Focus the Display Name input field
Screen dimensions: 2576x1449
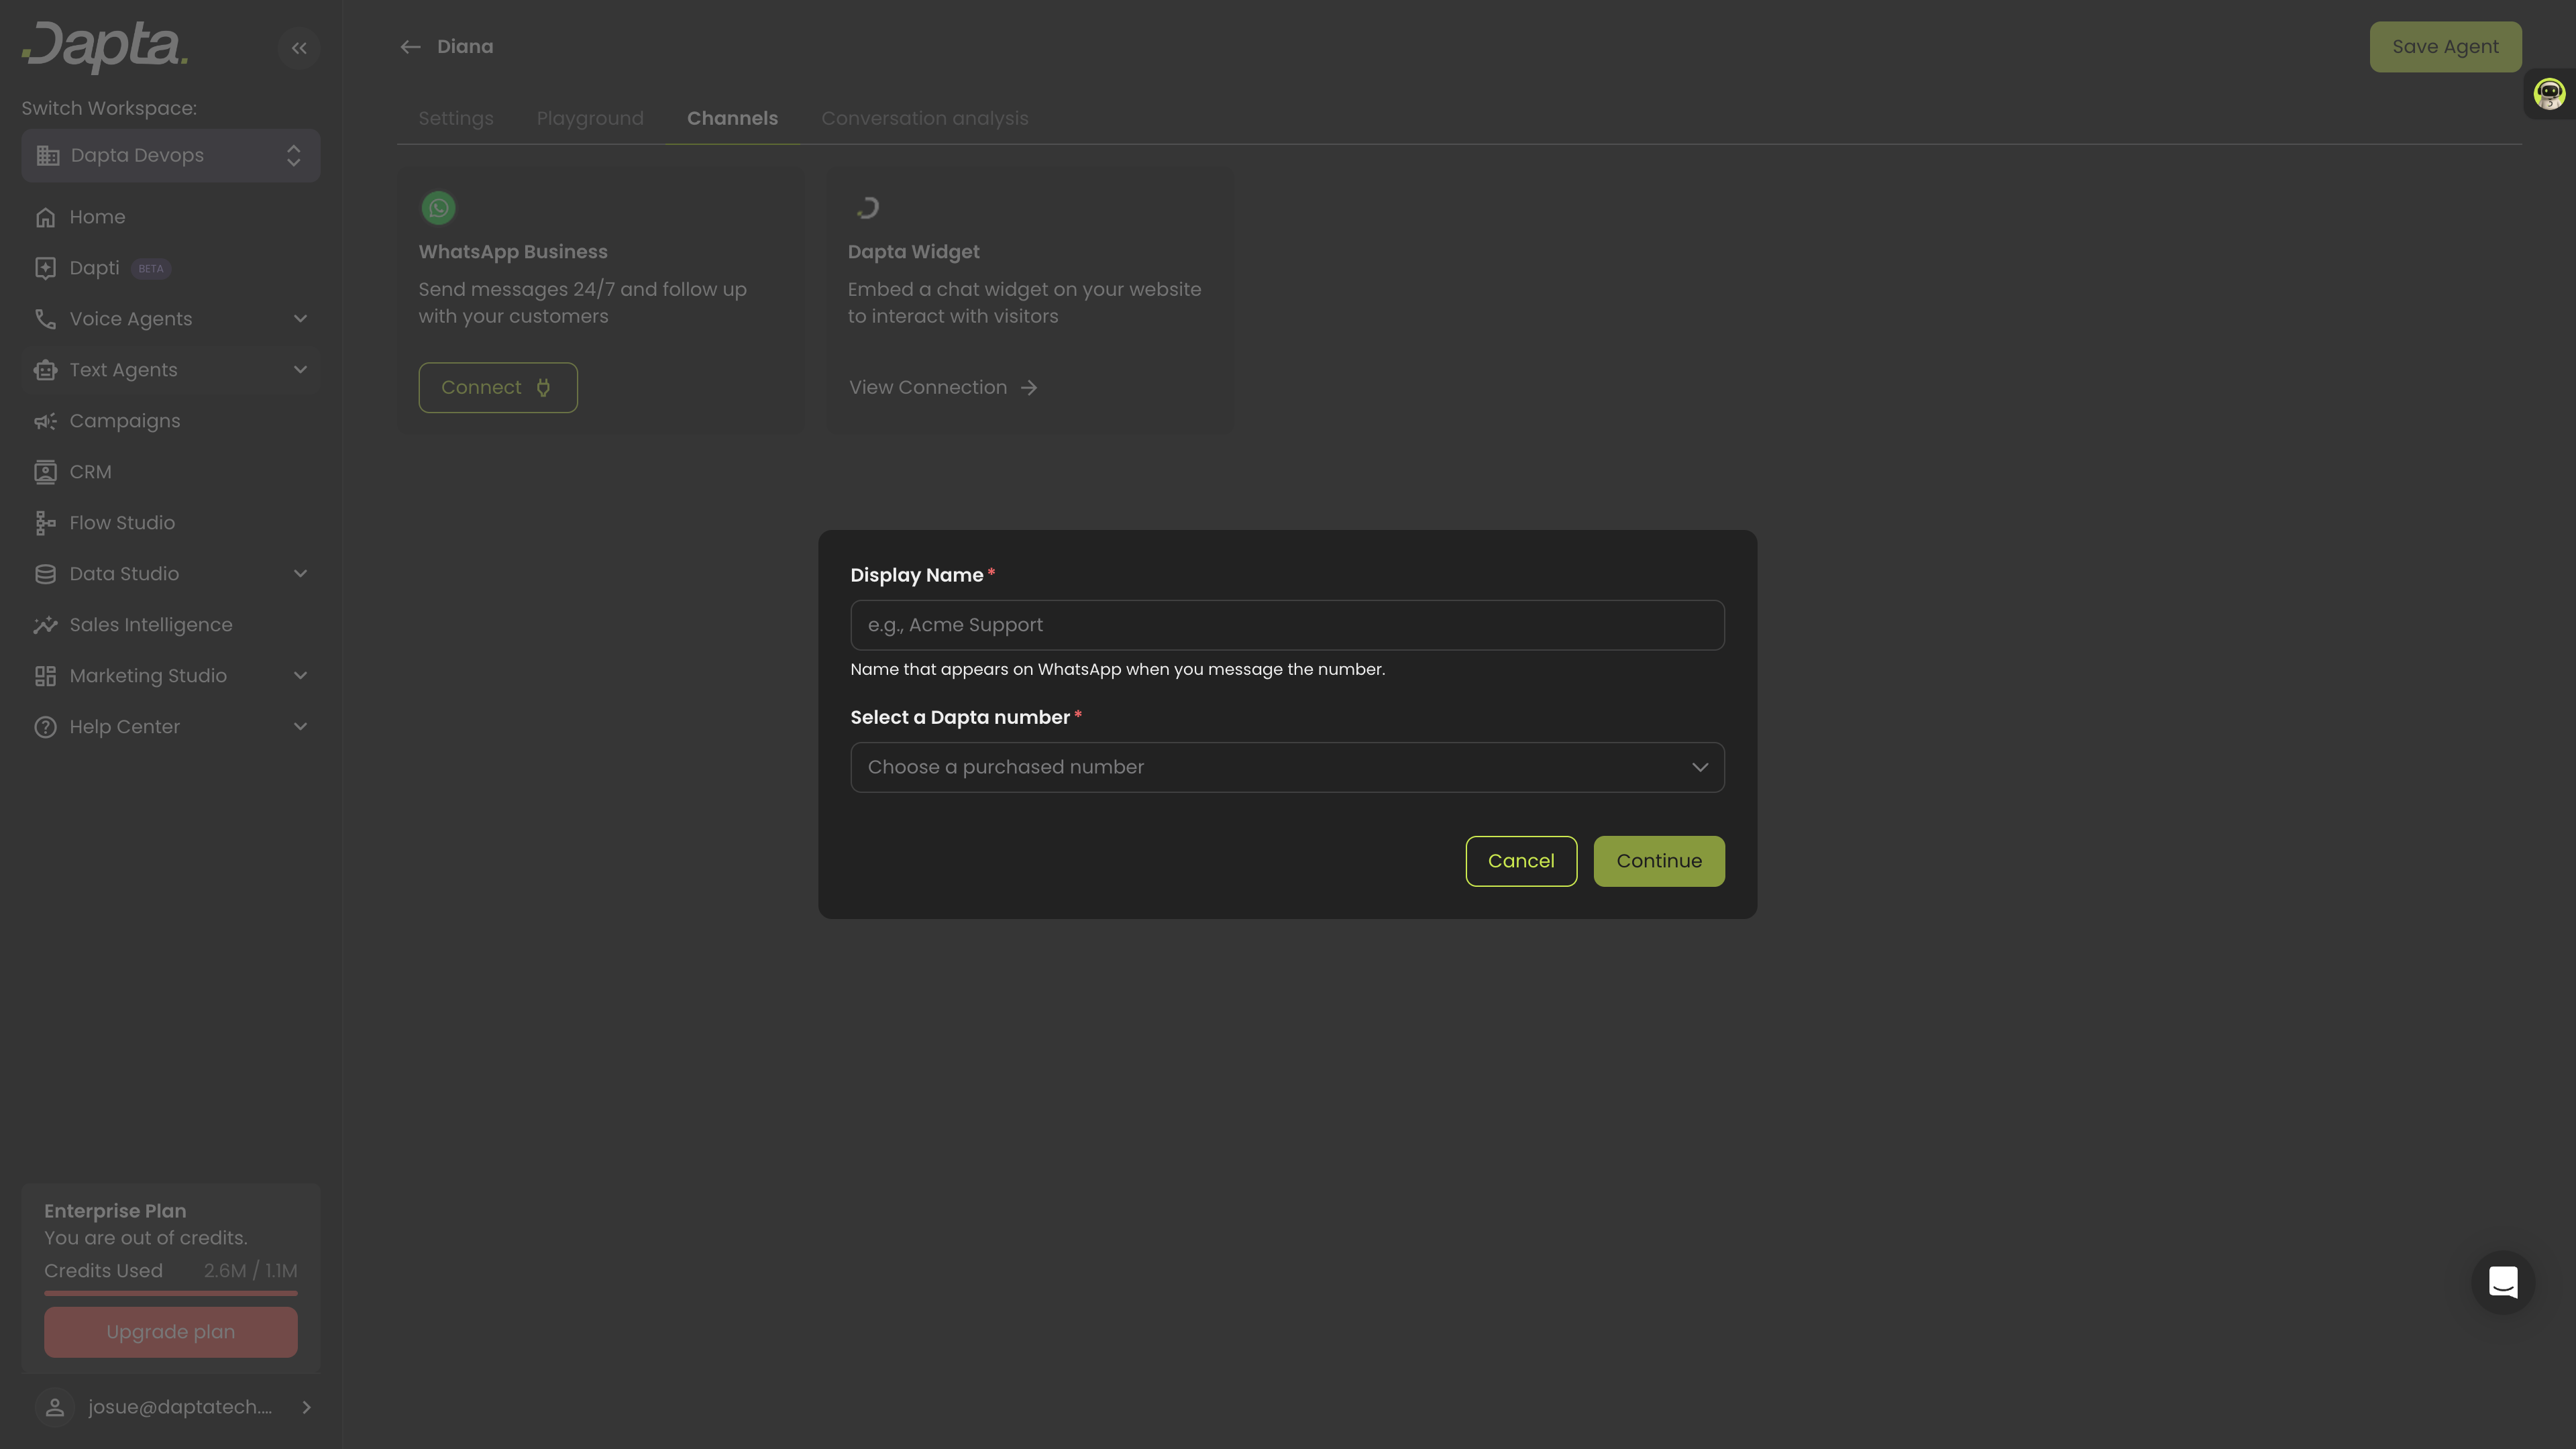click(x=1287, y=625)
